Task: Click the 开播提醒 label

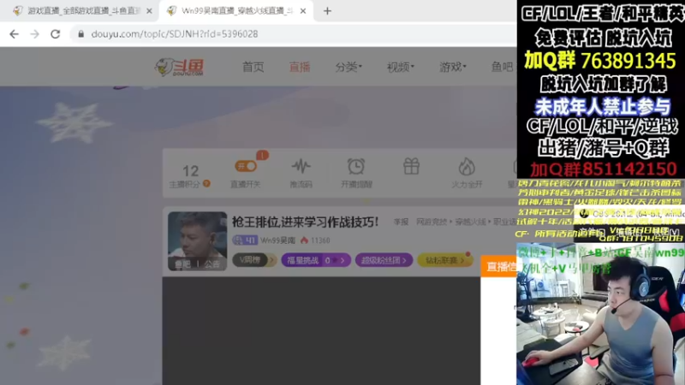Action: click(x=356, y=184)
